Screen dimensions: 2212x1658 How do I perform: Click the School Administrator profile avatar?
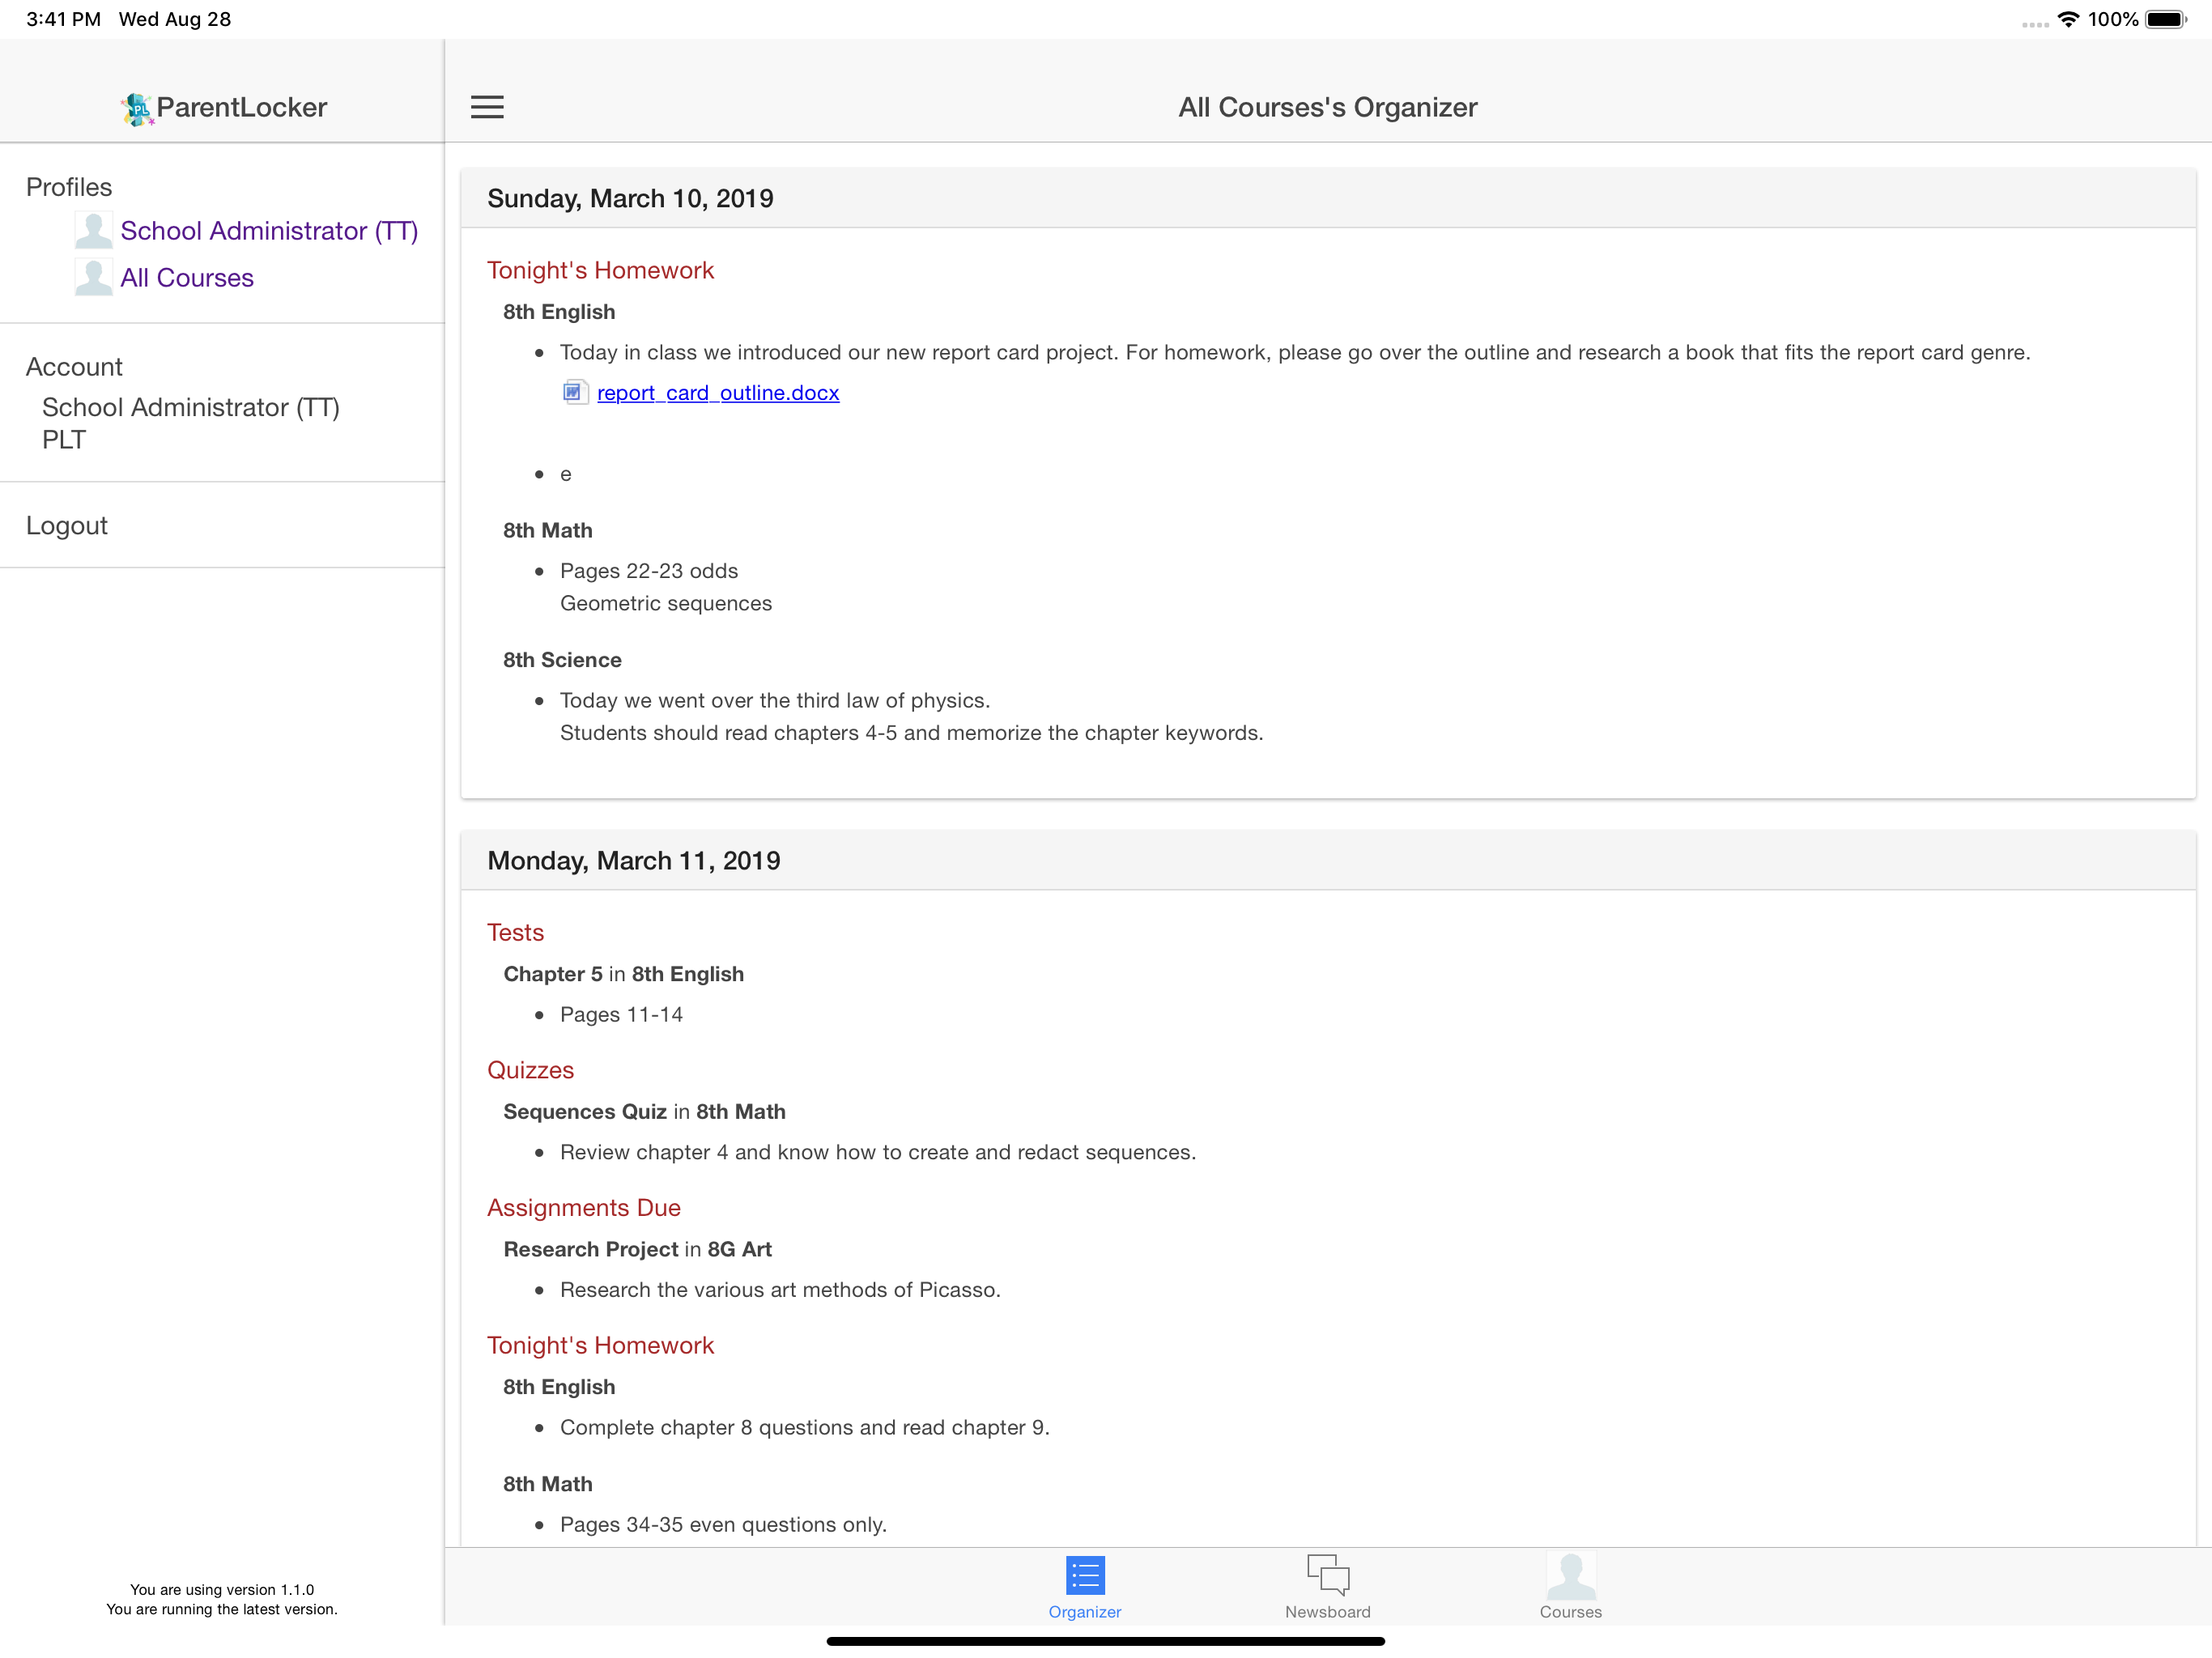tap(93, 231)
